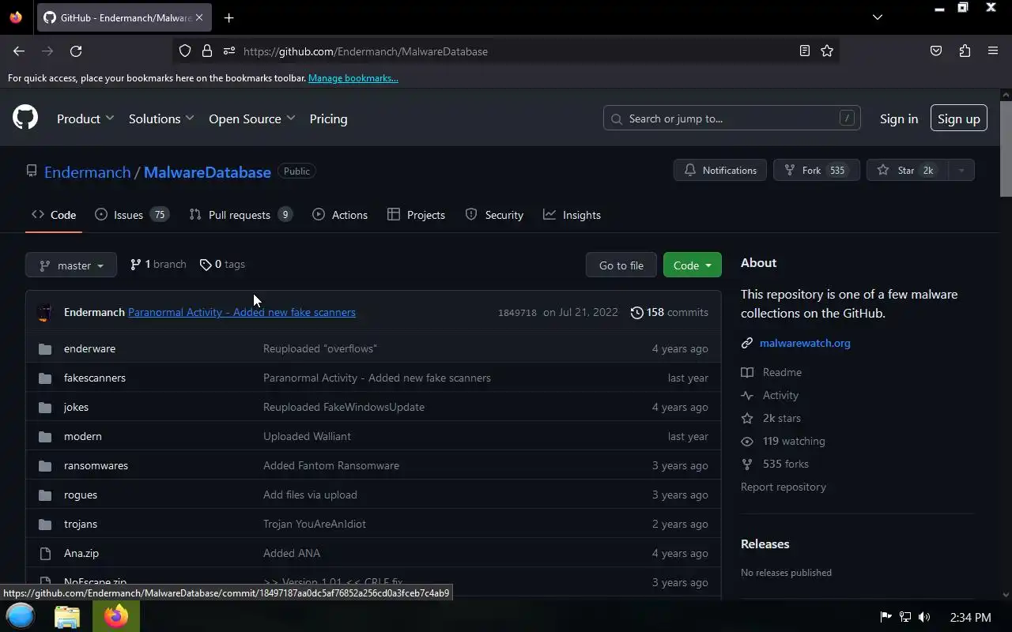Reload the page with the refresh icon
This screenshot has width=1012, height=632.
pos(76,51)
